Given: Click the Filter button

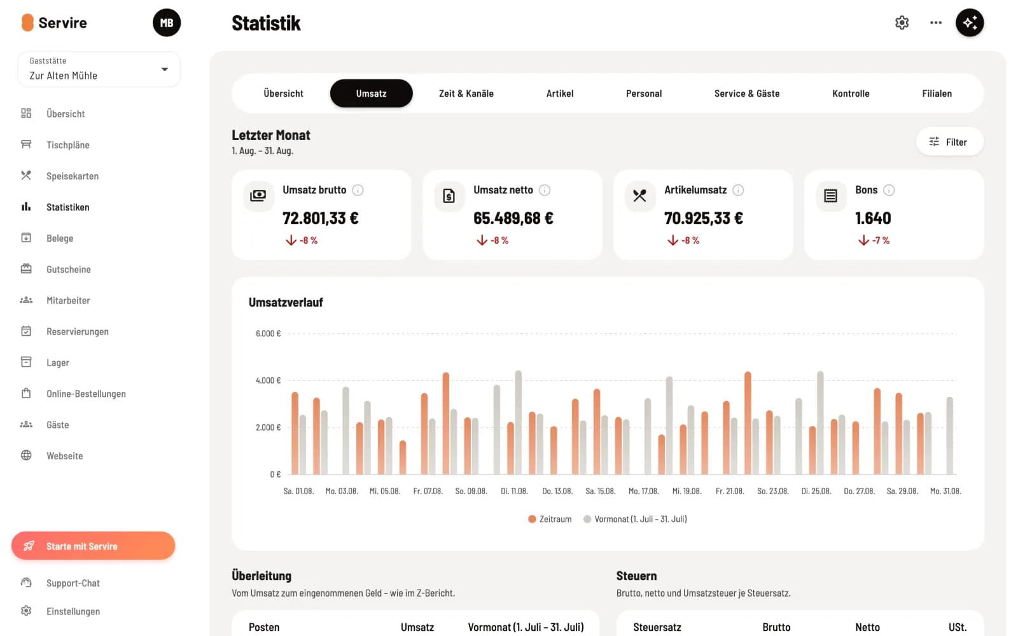Looking at the screenshot, I should (x=950, y=142).
